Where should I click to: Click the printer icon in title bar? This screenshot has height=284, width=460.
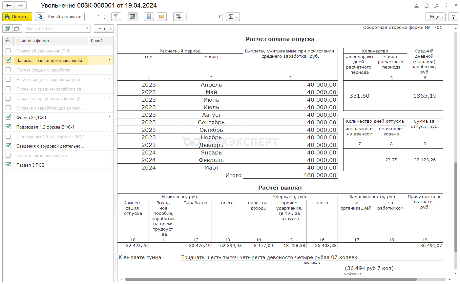tap(426, 5)
